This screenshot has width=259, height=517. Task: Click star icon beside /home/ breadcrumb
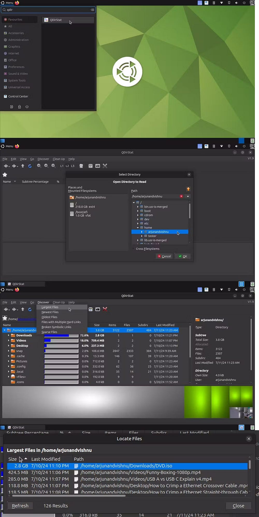[5, 318]
